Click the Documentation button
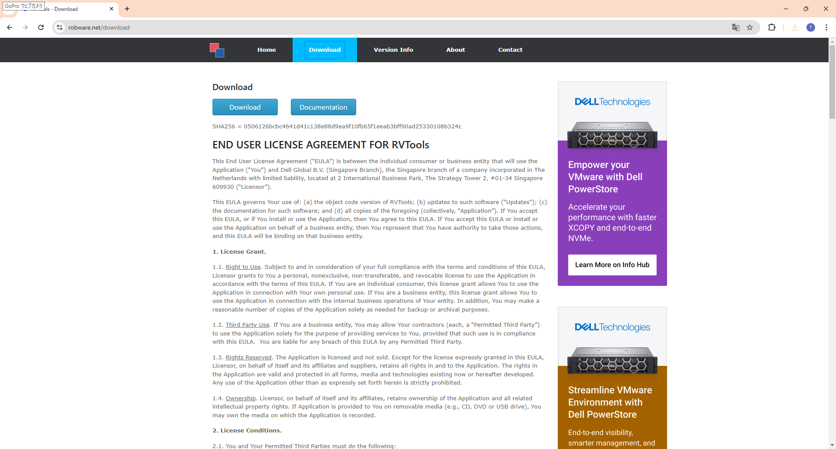The height and width of the screenshot is (449, 836). click(x=324, y=107)
